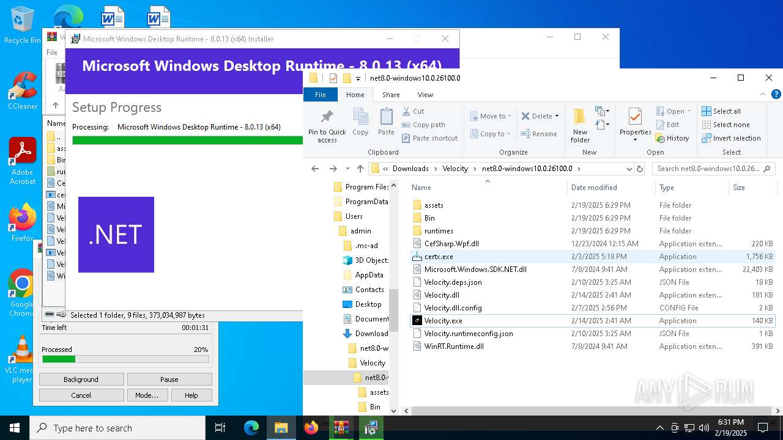Open the File tab in Explorer
The height and width of the screenshot is (440, 783).
(x=321, y=95)
